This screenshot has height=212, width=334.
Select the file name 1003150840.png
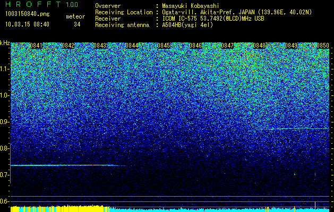pos(28,14)
